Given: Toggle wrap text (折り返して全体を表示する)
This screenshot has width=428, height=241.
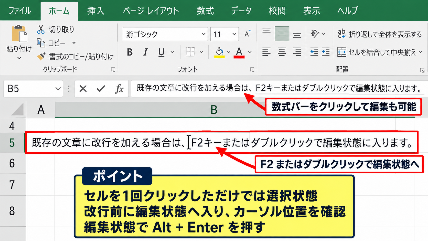Looking at the screenshot, I should (x=379, y=34).
